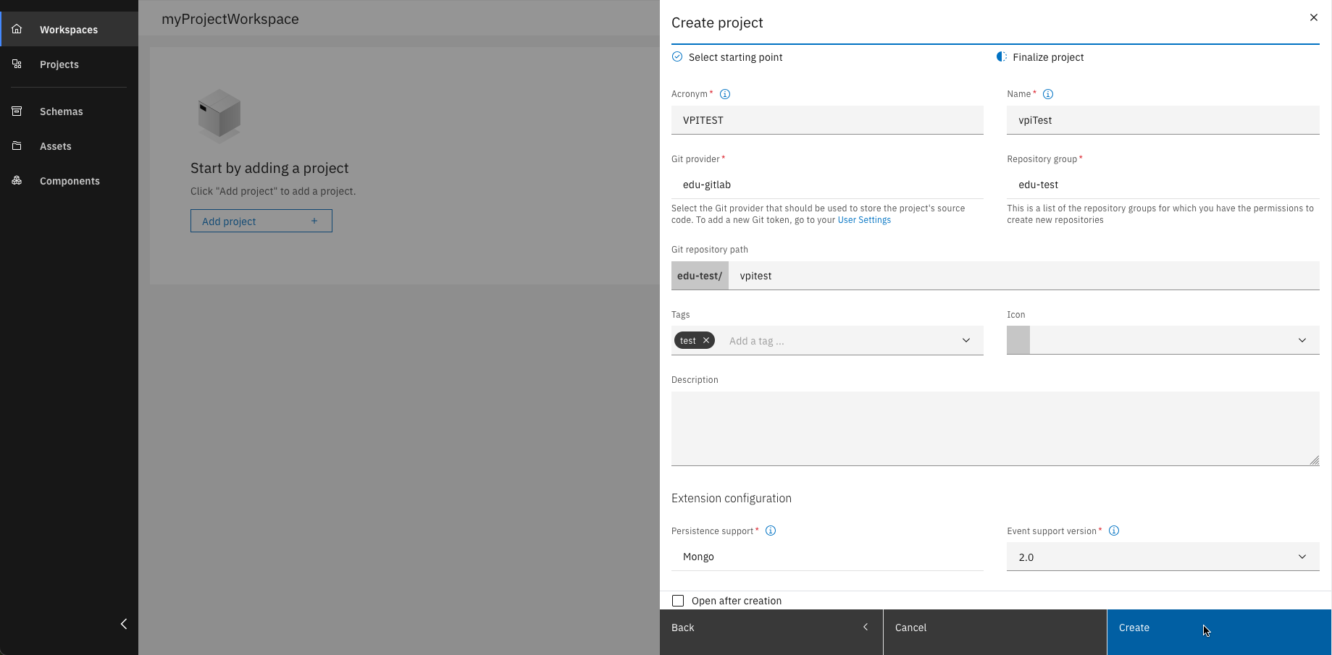Screen dimensions: 1332x655
Task: Open the Persistence support info tooltip icon
Action: coord(770,531)
